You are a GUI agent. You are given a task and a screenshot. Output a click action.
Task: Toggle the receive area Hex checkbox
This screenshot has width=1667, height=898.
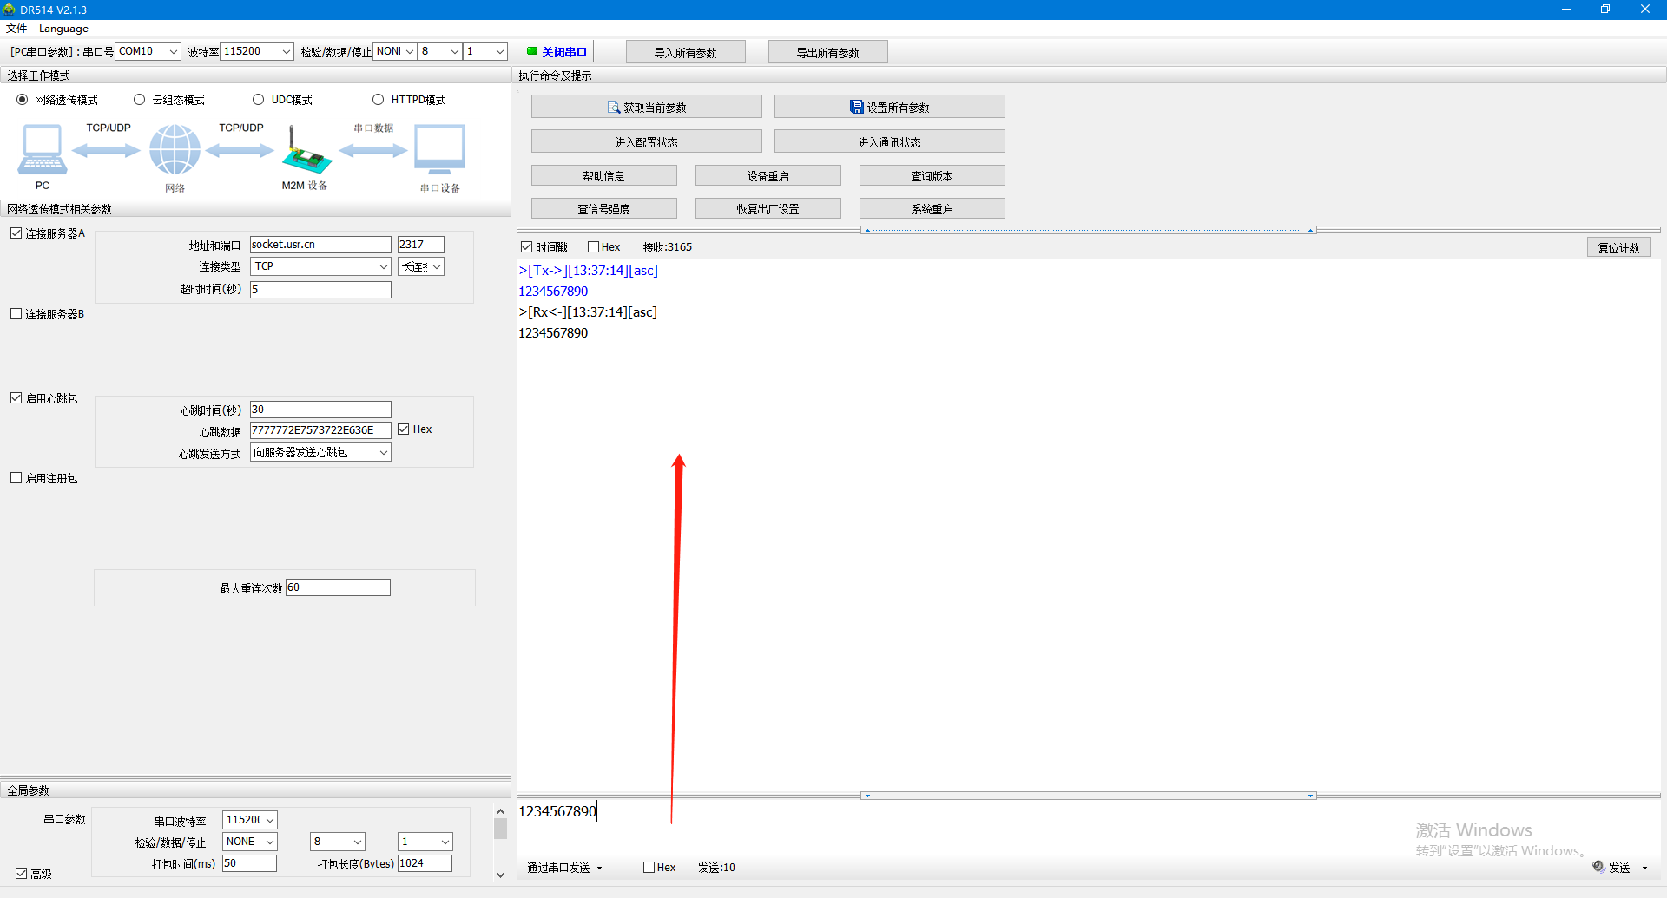[594, 247]
